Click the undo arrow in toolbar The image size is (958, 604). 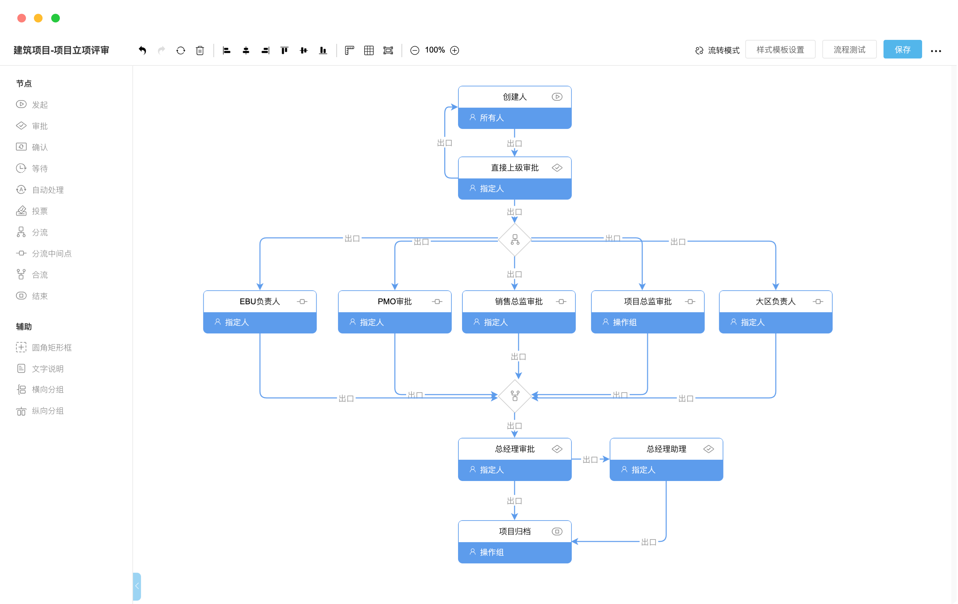click(142, 51)
